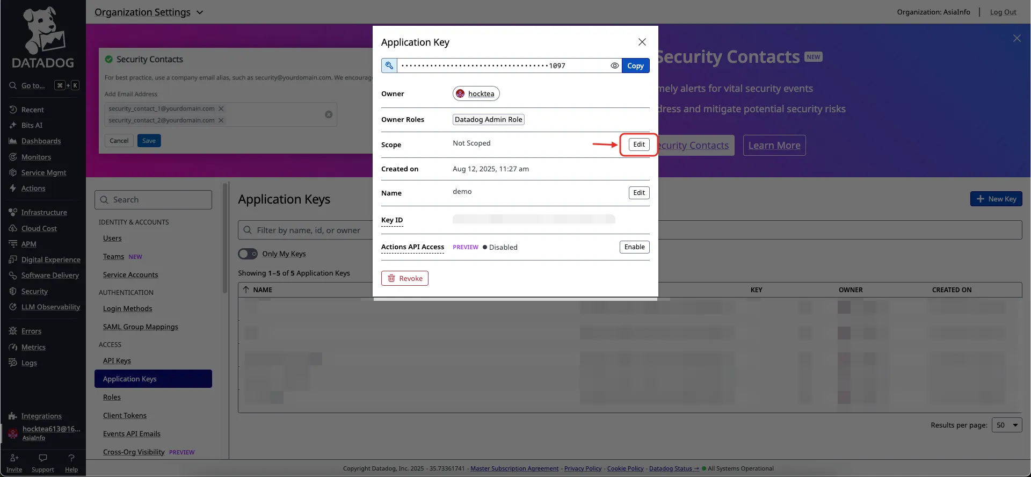Open Support chat icon at bottom
1031x477 pixels.
[43, 458]
